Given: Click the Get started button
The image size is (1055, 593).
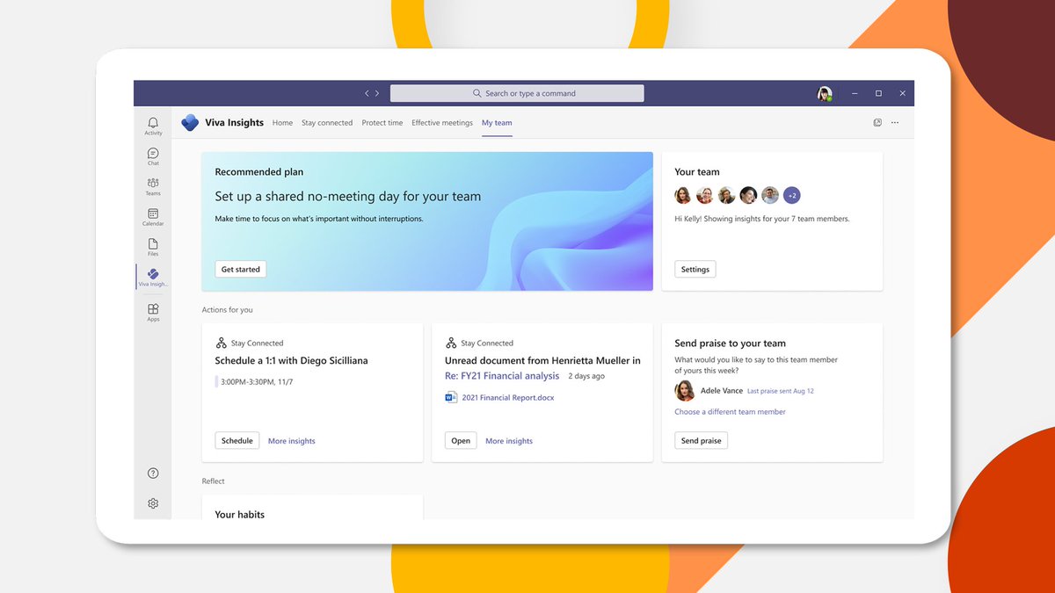Looking at the screenshot, I should coord(241,270).
